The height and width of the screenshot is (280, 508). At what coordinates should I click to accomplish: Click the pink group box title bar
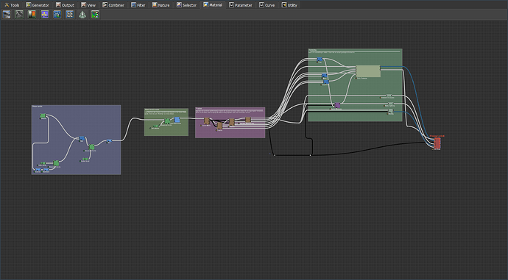pos(230,108)
